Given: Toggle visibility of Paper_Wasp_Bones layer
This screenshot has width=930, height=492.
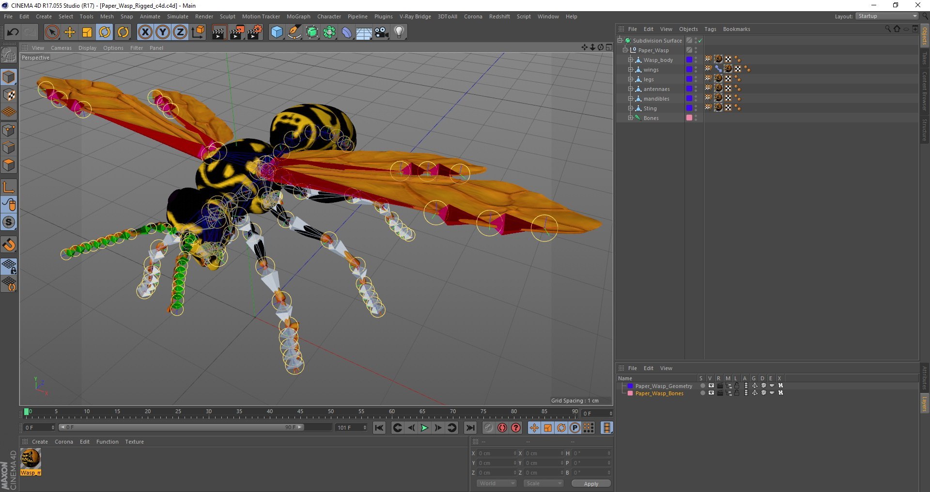Looking at the screenshot, I should coord(711,393).
